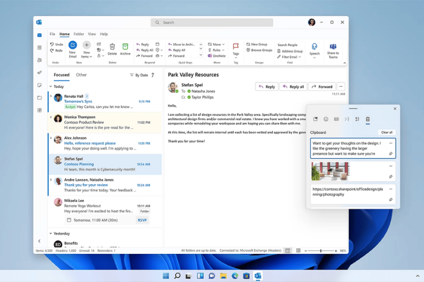The width and height of the screenshot is (424, 282).
Task: Open the Mail view in the sidebar
Action: (x=40, y=35)
